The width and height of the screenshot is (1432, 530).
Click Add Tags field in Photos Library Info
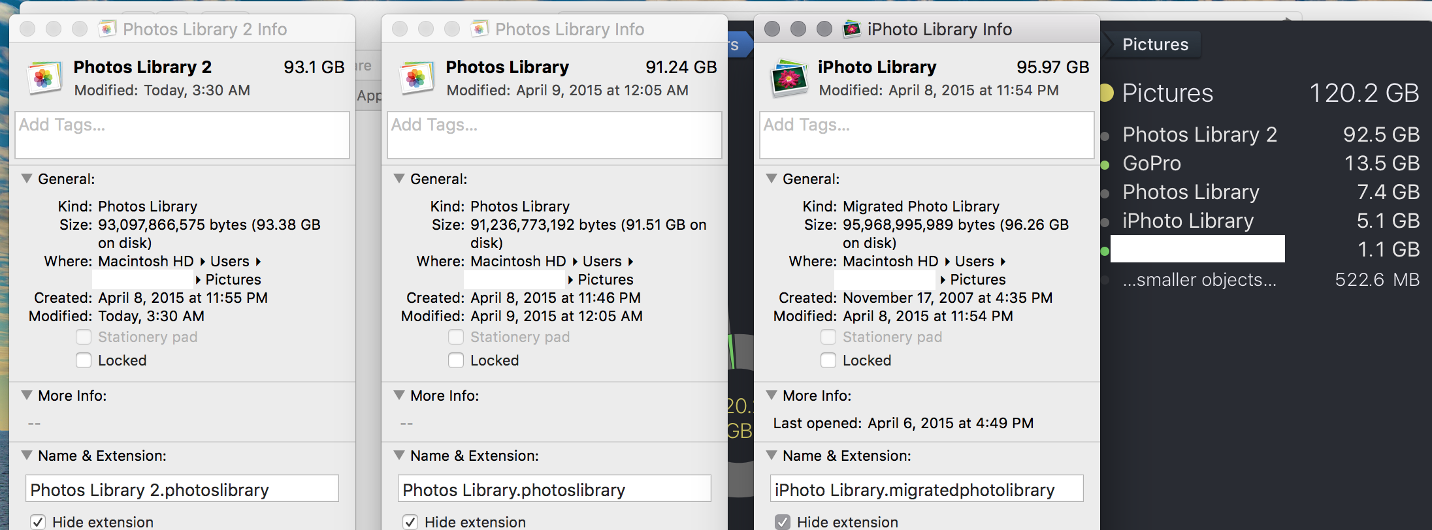pos(555,135)
